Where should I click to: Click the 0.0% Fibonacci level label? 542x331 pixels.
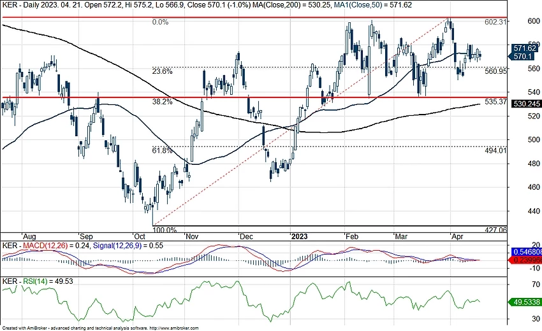point(160,22)
